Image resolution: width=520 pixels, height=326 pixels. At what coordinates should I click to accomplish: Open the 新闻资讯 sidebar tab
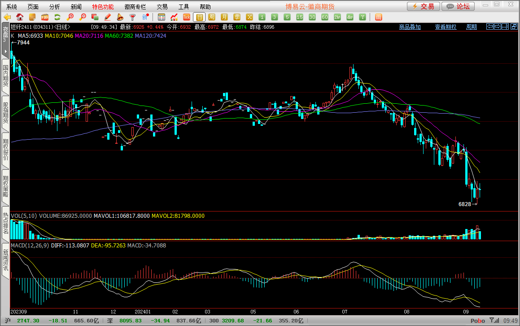pos(5,260)
